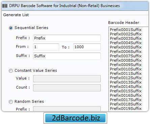Click the Barcode Header column label
The image size is (150, 124).
click(124, 23)
